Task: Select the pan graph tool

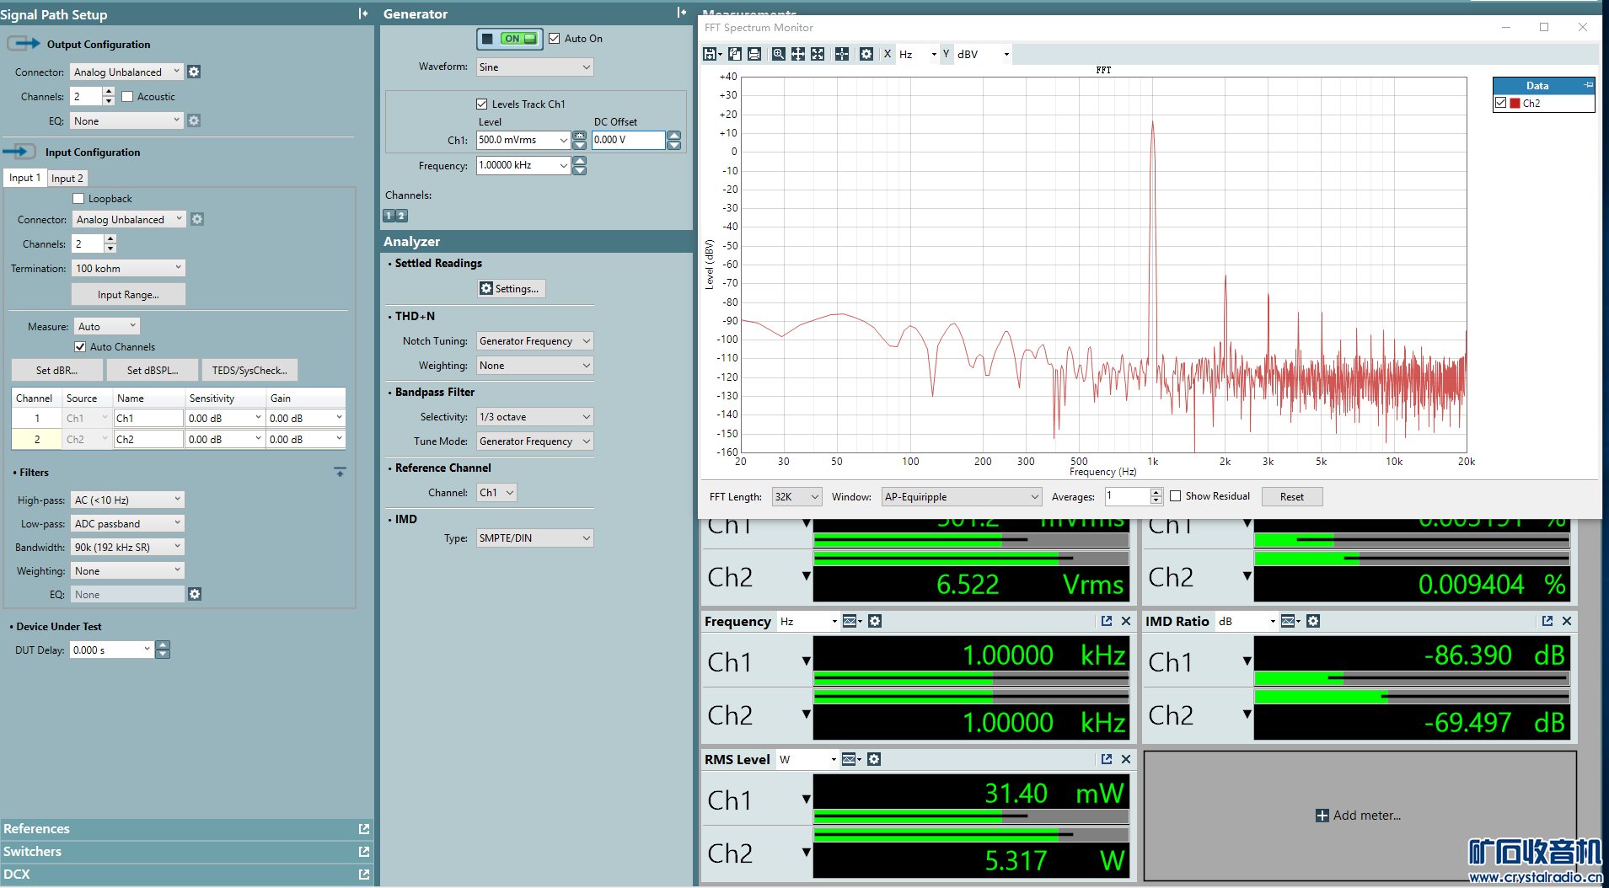Action: point(798,54)
